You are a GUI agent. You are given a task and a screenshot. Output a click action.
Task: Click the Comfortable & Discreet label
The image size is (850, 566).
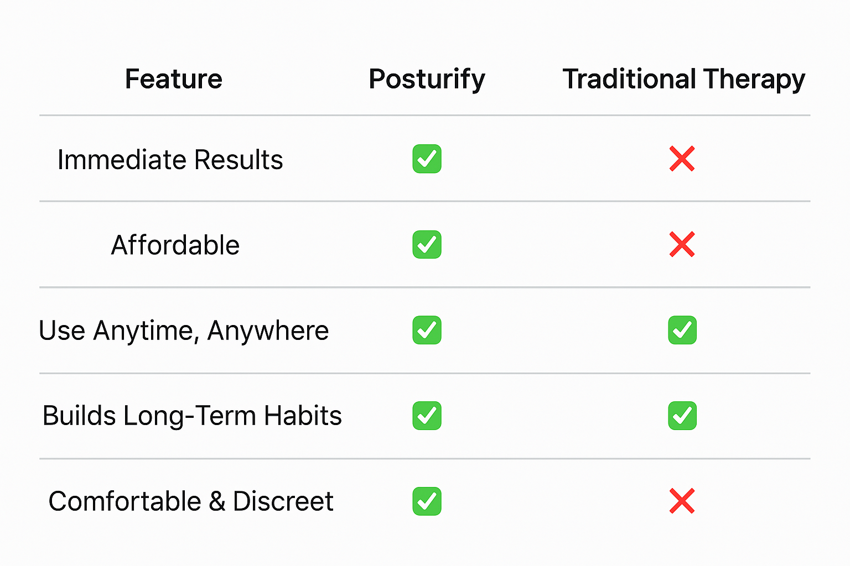[191, 502]
